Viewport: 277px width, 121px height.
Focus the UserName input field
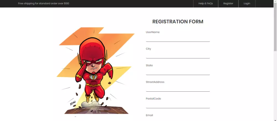click(178, 38)
